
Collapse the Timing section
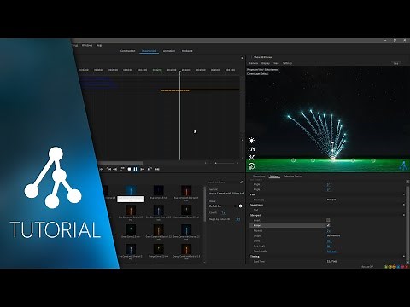click(404, 257)
